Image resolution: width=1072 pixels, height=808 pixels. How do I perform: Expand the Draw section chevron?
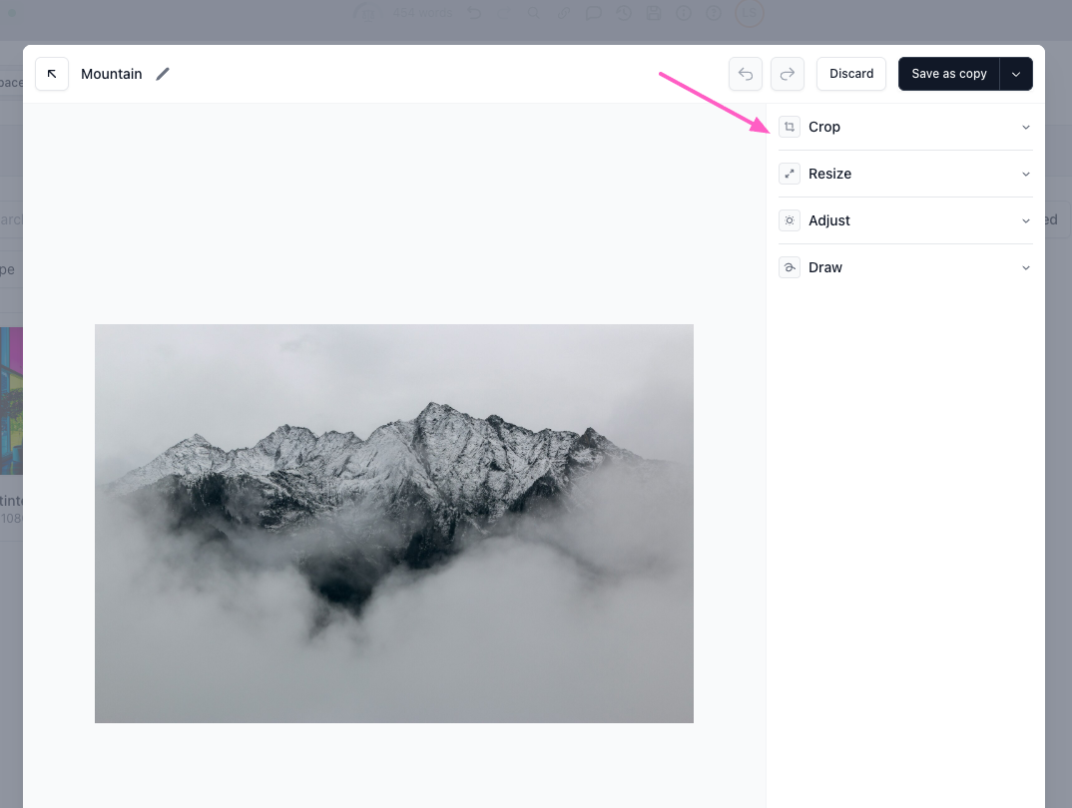(1025, 267)
